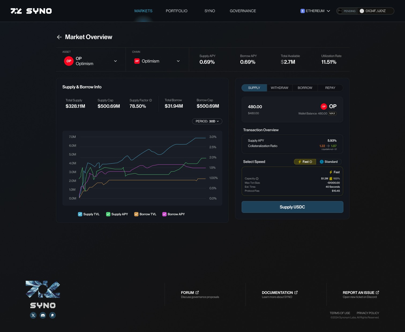
Task: Click the 5.93% Supply APY value
Action: point(332,141)
